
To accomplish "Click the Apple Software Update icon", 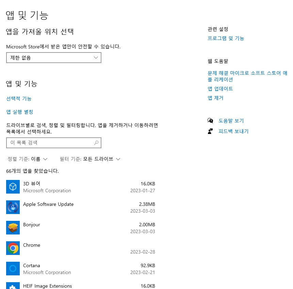I will click(x=13, y=207).
